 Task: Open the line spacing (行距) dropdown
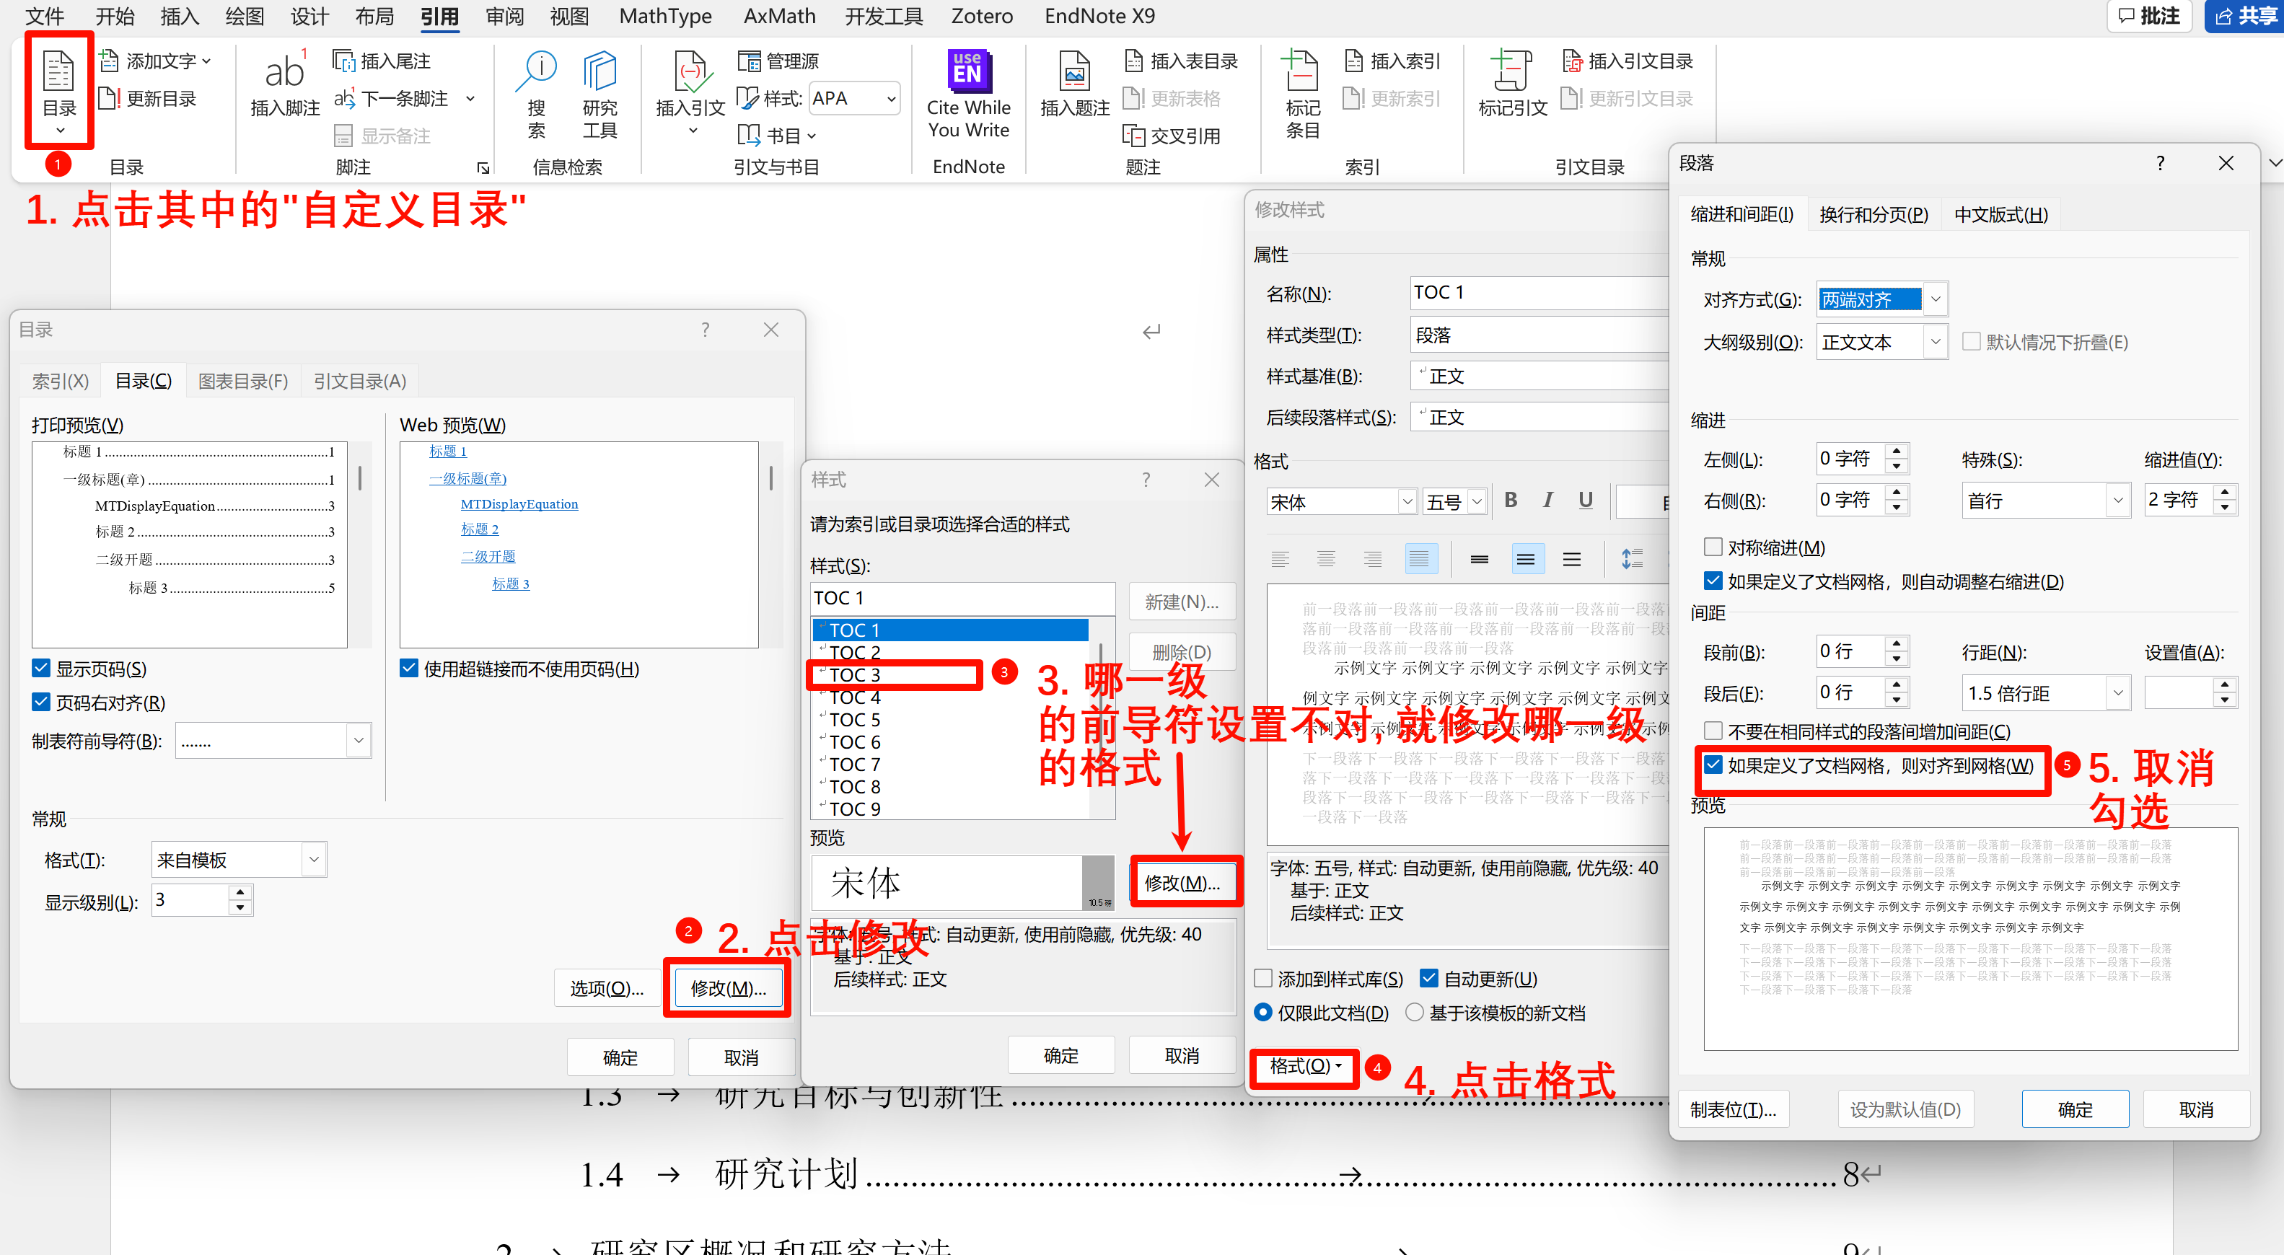click(2117, 693)
